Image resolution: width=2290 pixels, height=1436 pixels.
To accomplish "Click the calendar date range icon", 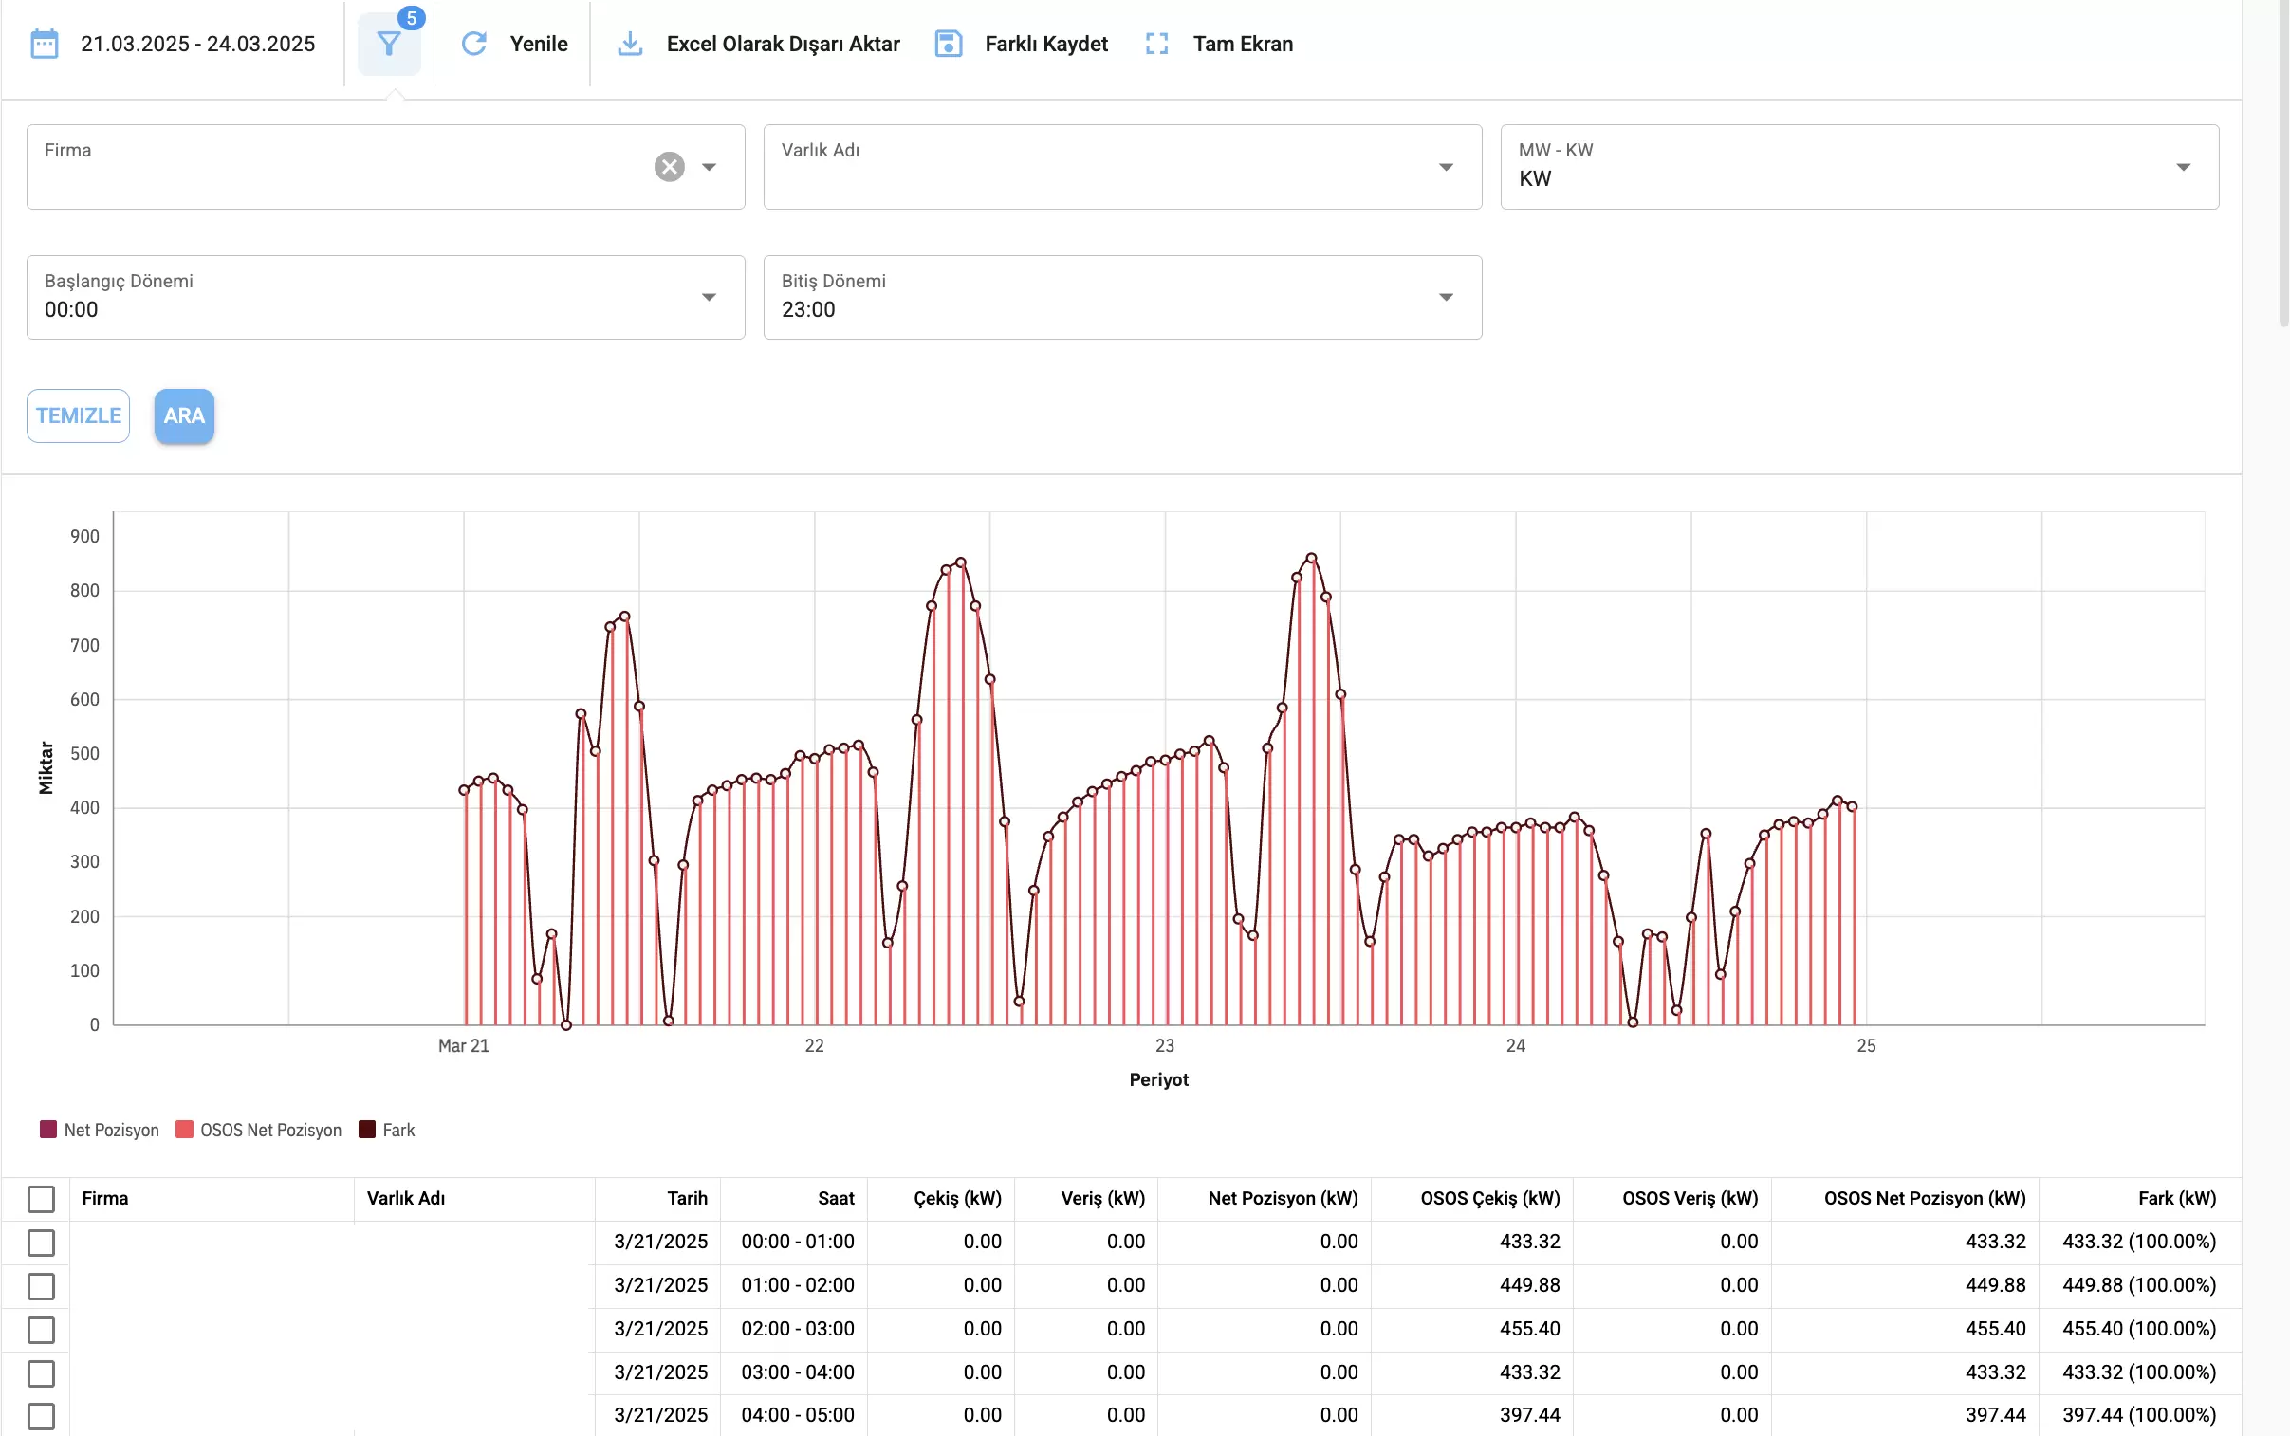I will tap(45, 44).
